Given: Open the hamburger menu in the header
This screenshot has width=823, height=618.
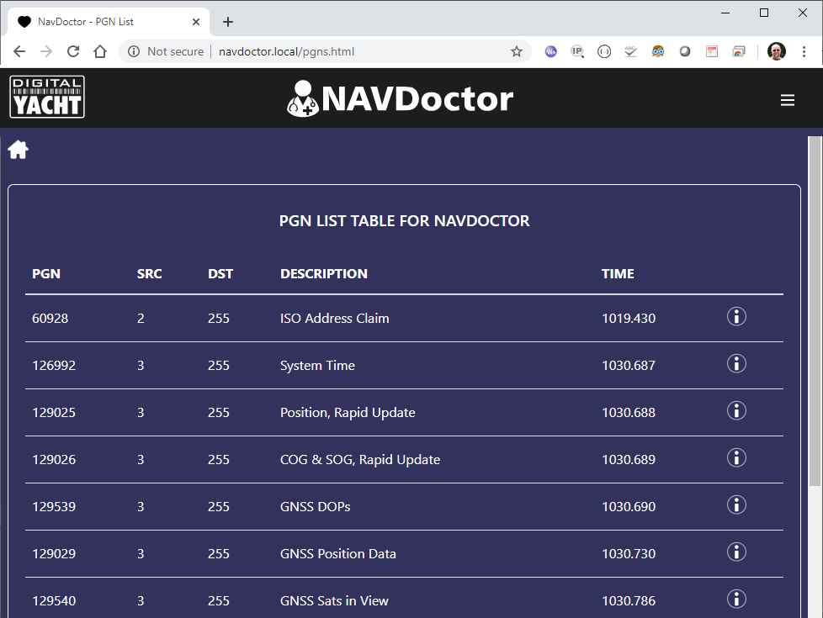Looking at the screenshot, I should pos(787,100).
